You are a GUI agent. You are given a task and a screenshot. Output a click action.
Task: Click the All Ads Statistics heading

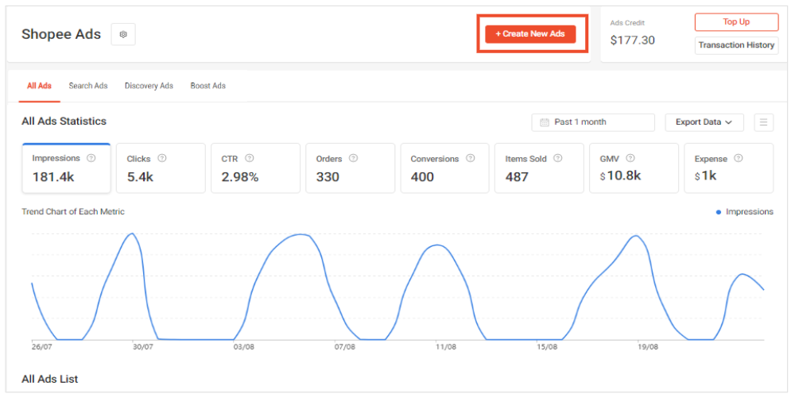coord(64,121)
